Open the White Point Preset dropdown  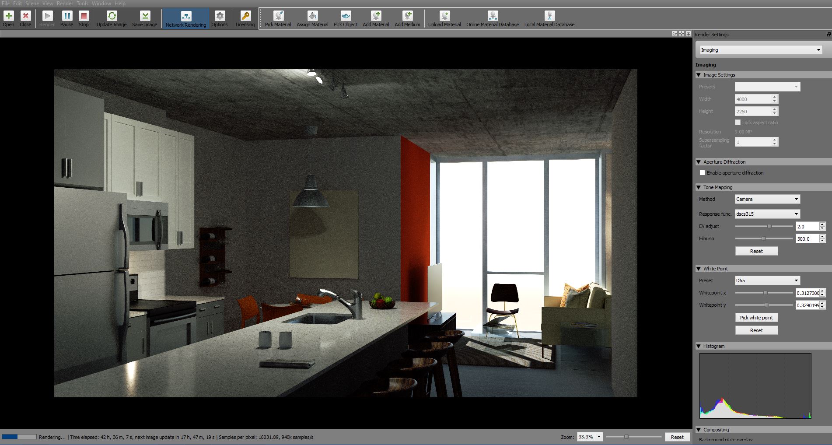pos(767,280)
